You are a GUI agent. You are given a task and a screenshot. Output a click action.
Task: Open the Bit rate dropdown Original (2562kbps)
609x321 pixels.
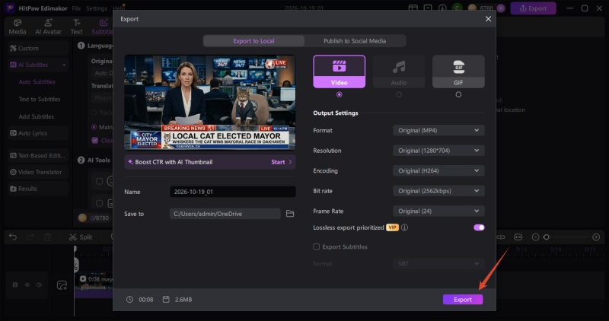pyautogui.click(x=438, y=191)
